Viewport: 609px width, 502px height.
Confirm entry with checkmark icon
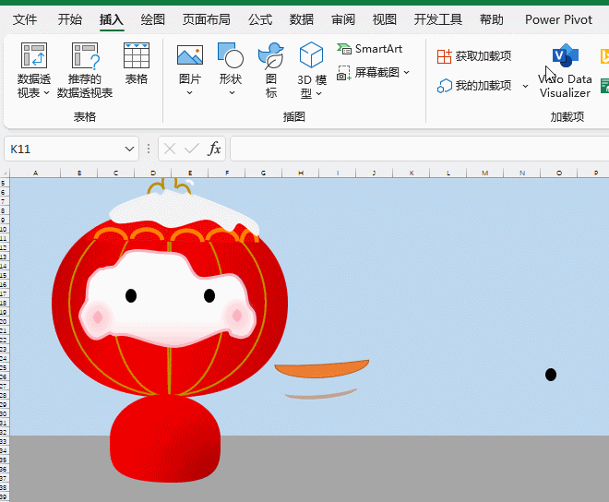point(192,149)
